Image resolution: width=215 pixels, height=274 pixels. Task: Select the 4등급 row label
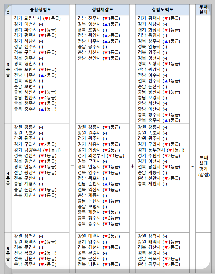[8, 179]
